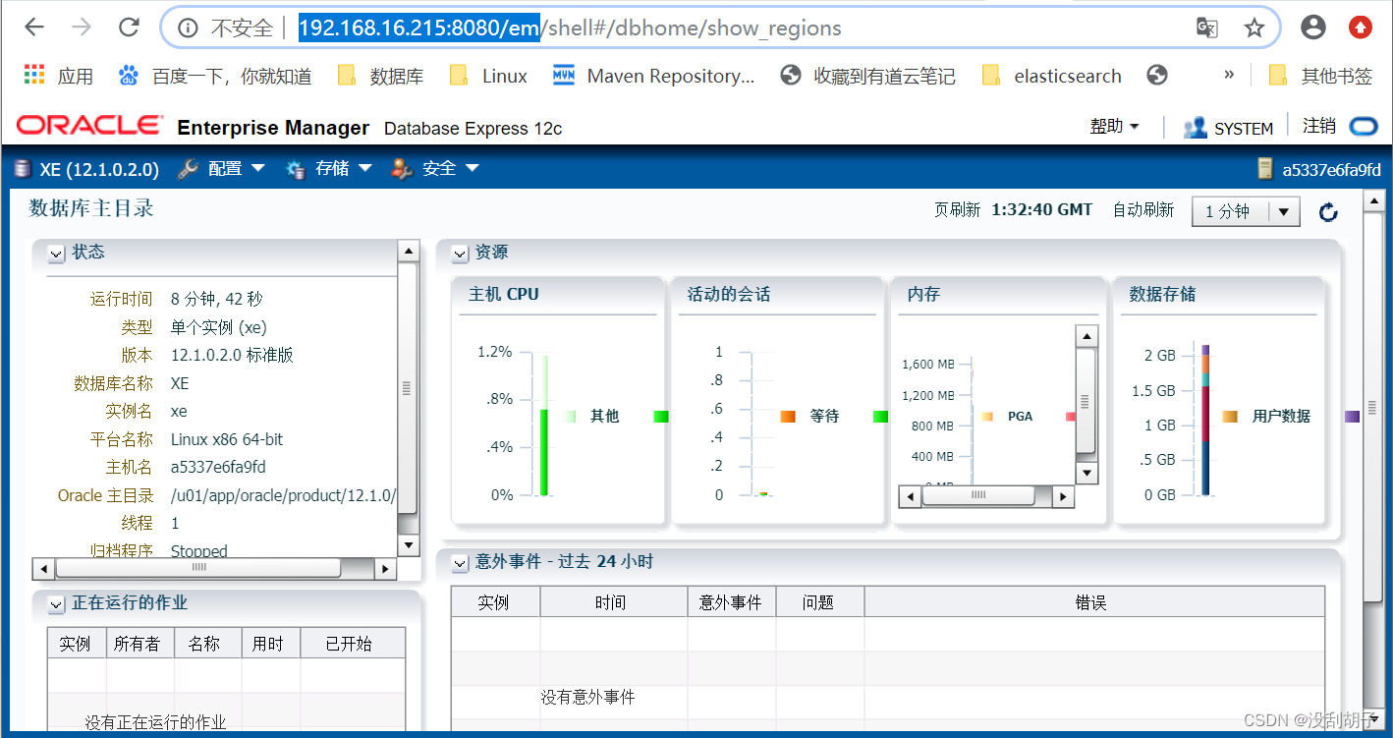Click the 内存 chart scroll down arrow

(x=1086, y=473)
